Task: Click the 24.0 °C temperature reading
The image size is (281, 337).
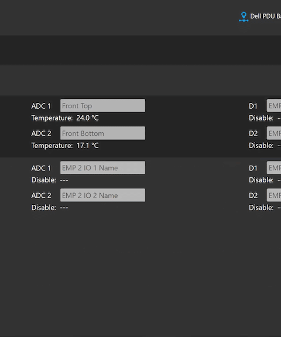Action: pos(87,118)
